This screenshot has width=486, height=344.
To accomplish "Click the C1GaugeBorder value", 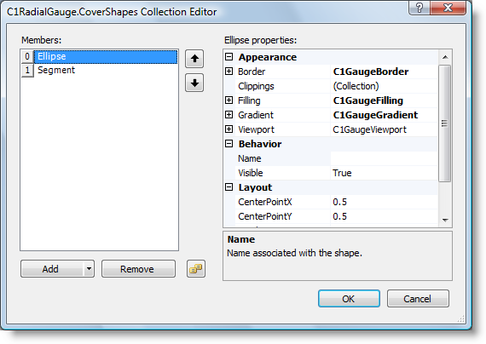I will [x=371, y=72].
